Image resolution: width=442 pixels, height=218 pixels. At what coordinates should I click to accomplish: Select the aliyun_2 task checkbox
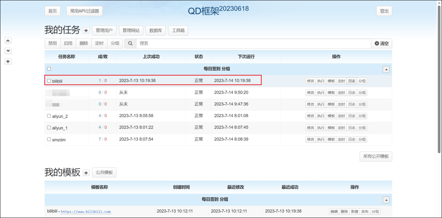(49, 116)
